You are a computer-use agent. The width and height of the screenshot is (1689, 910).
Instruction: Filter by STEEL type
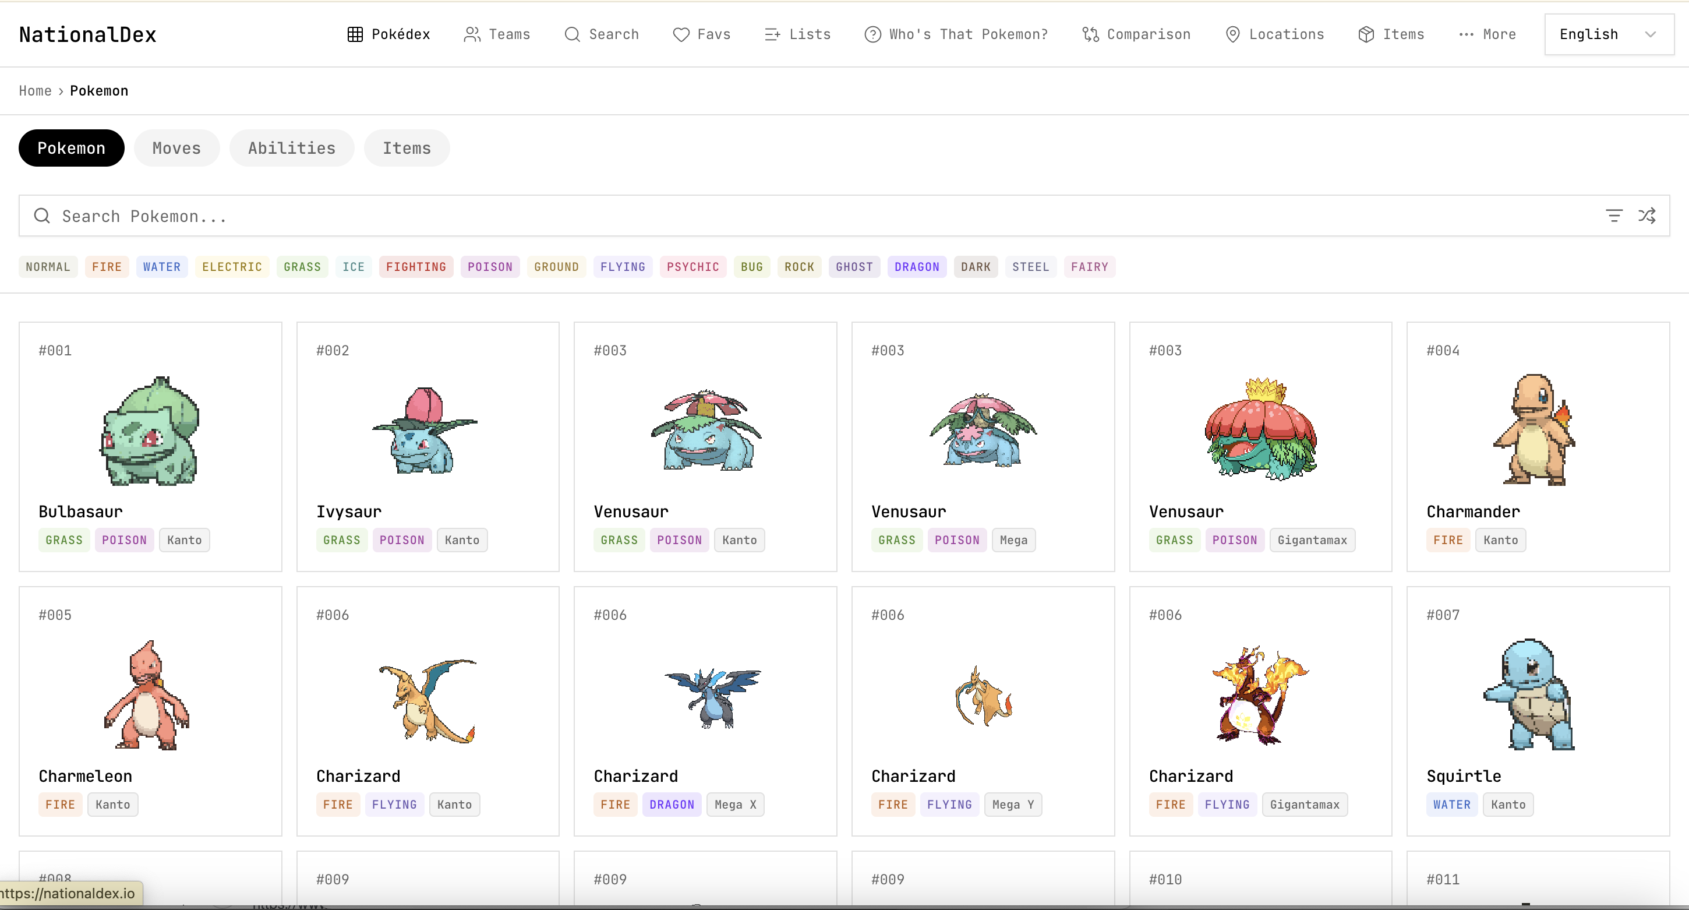1031,266
